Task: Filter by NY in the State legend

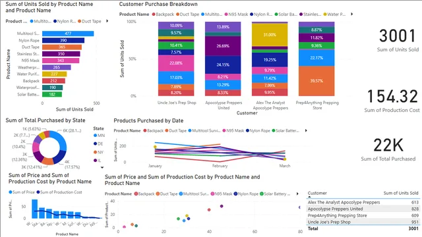Action: [x=98, y=152]
